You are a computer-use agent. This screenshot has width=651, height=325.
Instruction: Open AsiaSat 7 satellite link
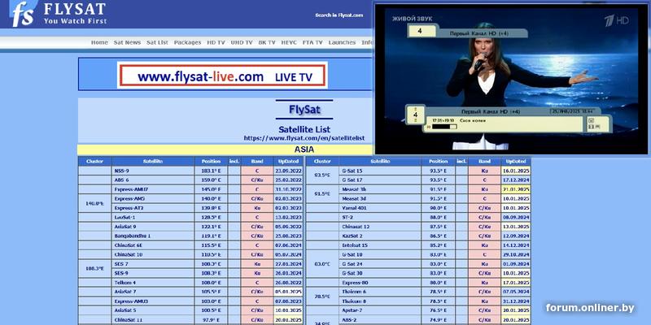coord(125,292)
